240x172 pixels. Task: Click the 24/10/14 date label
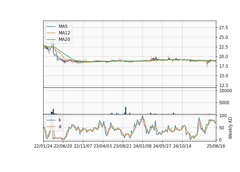(x=182, y=146)
